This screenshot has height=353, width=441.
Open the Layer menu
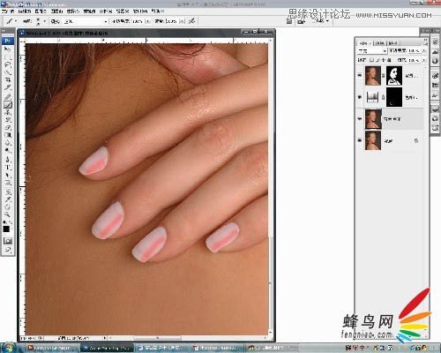point(57,11)
